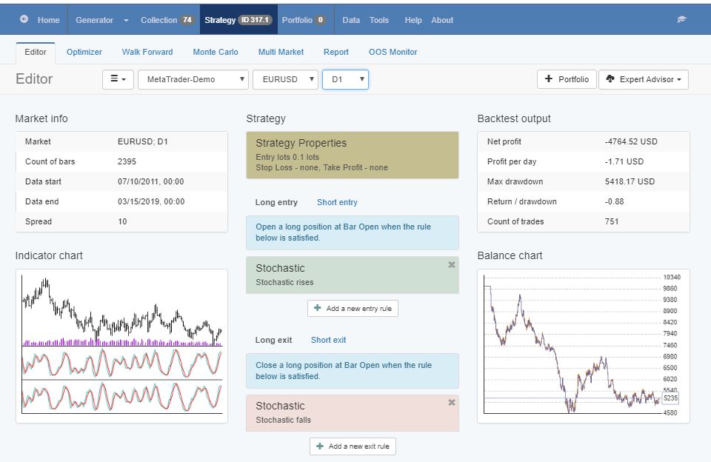711x462 pixels.
Task: Add a new entry rule
Action: [x=353, y=309]
